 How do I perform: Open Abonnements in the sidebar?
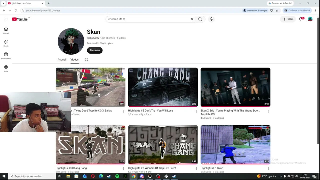click(x=6, y=56)
